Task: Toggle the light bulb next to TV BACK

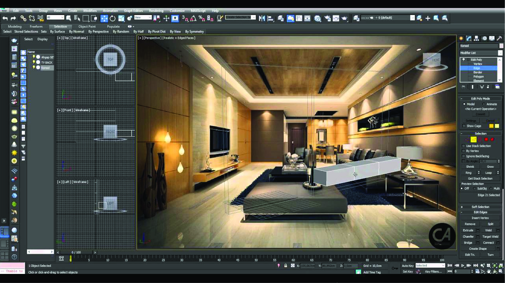Action: point(35,62)
